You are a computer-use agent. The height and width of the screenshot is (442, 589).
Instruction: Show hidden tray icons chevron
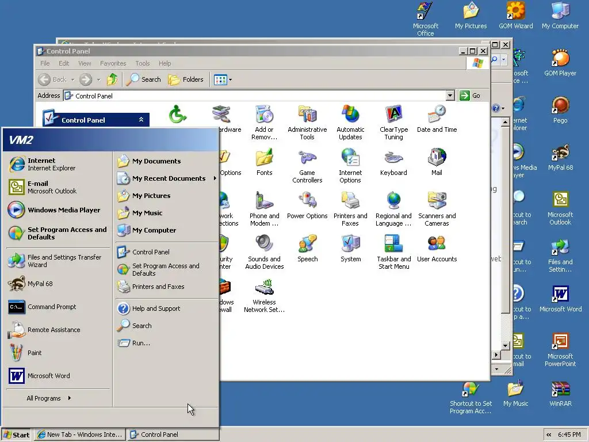point(549,435)
